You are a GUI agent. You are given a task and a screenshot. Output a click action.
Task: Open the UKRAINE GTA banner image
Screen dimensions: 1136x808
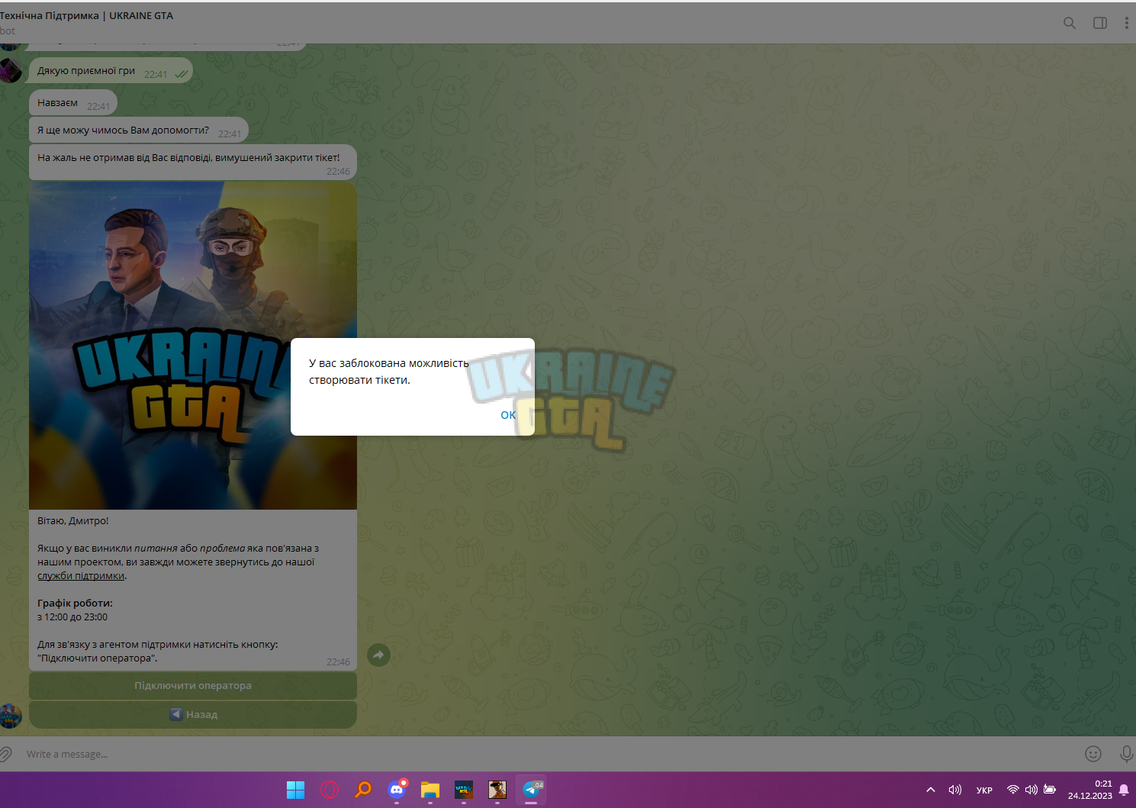pyautogui.click(x=193, y=346)
